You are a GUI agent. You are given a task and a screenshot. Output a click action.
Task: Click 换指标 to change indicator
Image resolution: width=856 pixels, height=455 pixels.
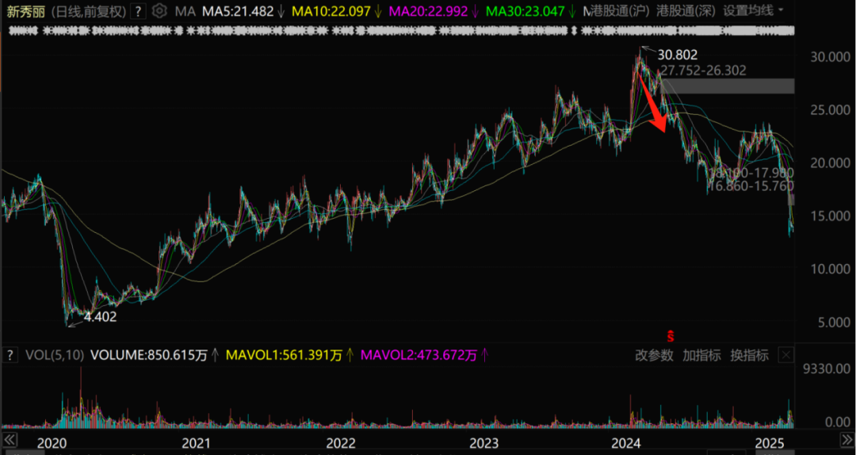click(x=750, y=356)
